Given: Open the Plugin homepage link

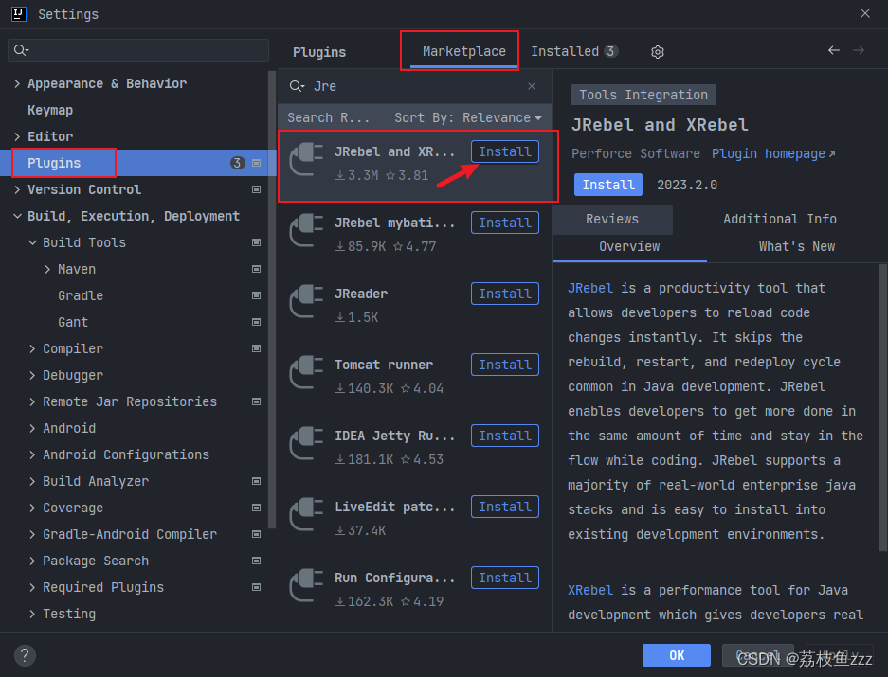Looking at the screenshot, I should 773,154.
